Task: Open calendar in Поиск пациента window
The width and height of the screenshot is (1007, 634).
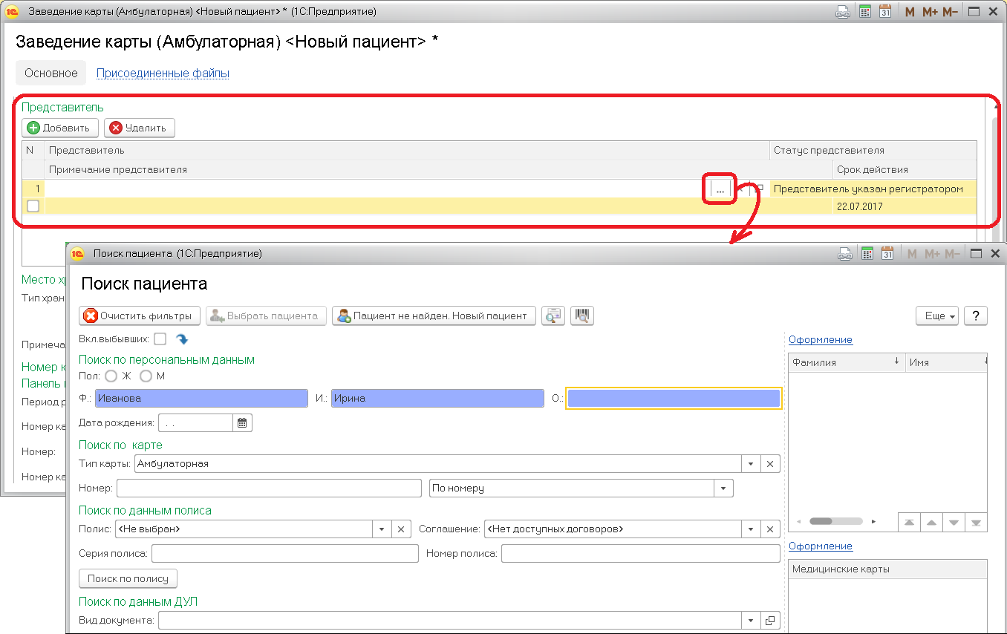Action: 886,254
